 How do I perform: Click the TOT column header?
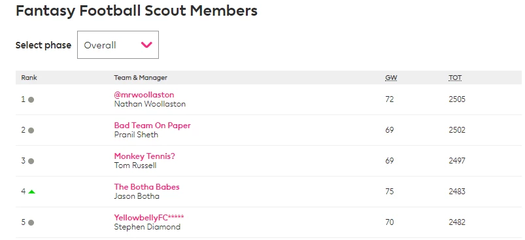click(455, 78)
